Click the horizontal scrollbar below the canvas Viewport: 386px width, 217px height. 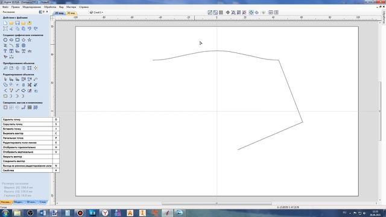217,204
